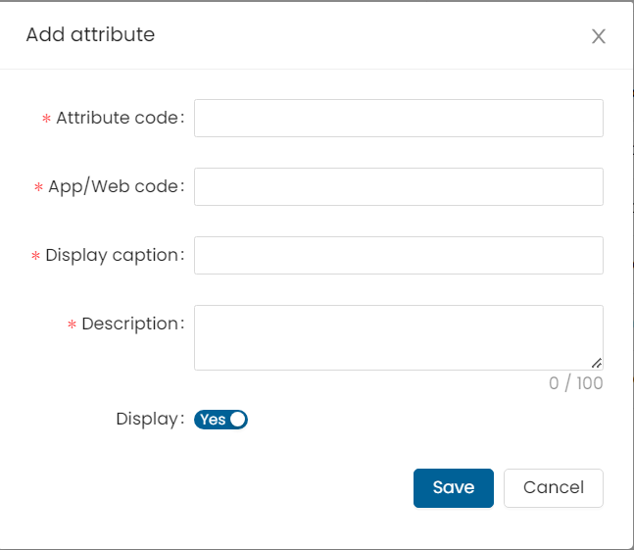This screenshot has width=634, height=550.
Task: Click the App/Web code label
Action: [x=117, y=187]
